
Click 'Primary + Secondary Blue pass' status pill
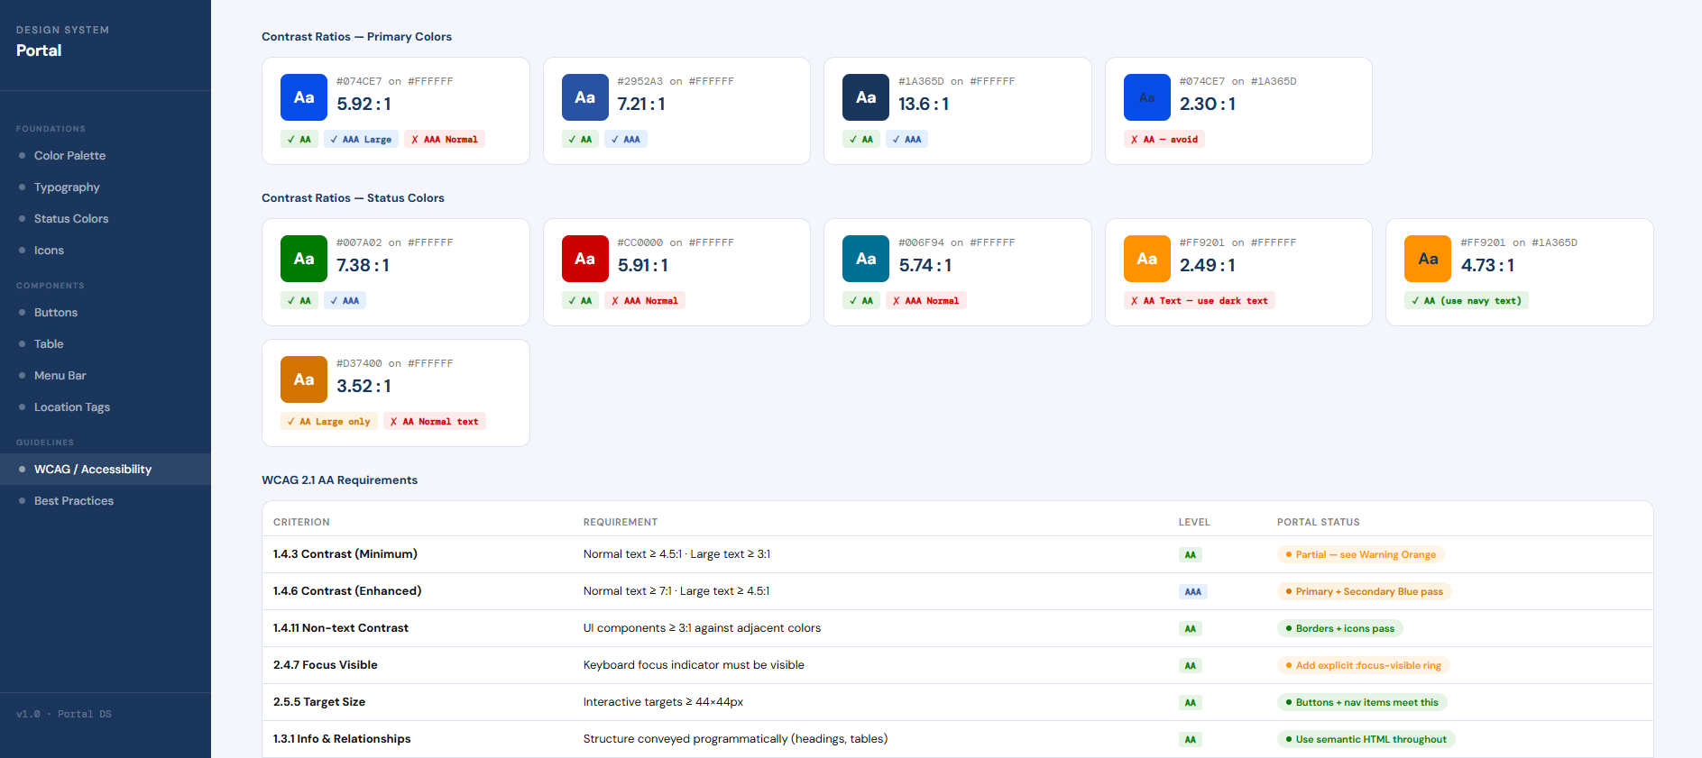1364,591
